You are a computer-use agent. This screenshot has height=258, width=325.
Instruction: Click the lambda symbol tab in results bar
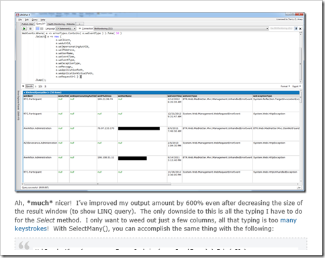36,87
